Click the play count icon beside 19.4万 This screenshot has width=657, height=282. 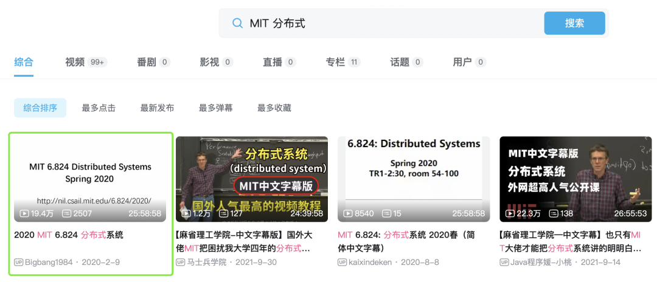coord(24,213)
